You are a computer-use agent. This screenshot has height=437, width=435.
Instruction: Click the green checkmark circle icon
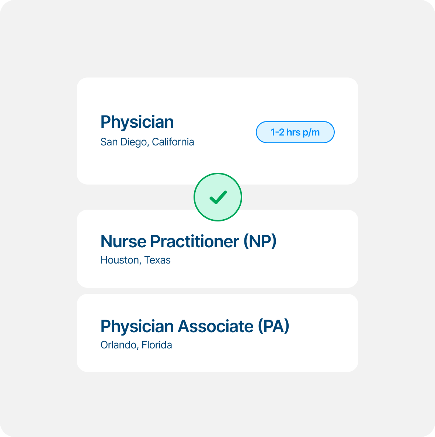coord(218,197)
